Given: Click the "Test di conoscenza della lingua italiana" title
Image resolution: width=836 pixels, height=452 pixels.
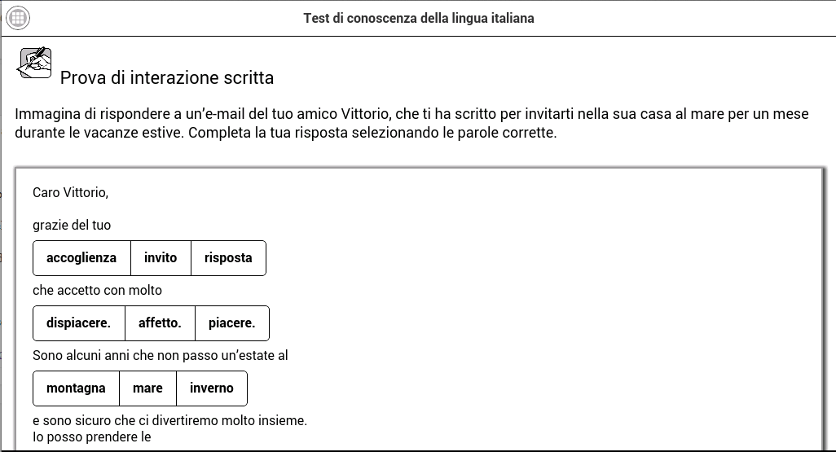Looking at the screenshot, I should coord(418,18).
